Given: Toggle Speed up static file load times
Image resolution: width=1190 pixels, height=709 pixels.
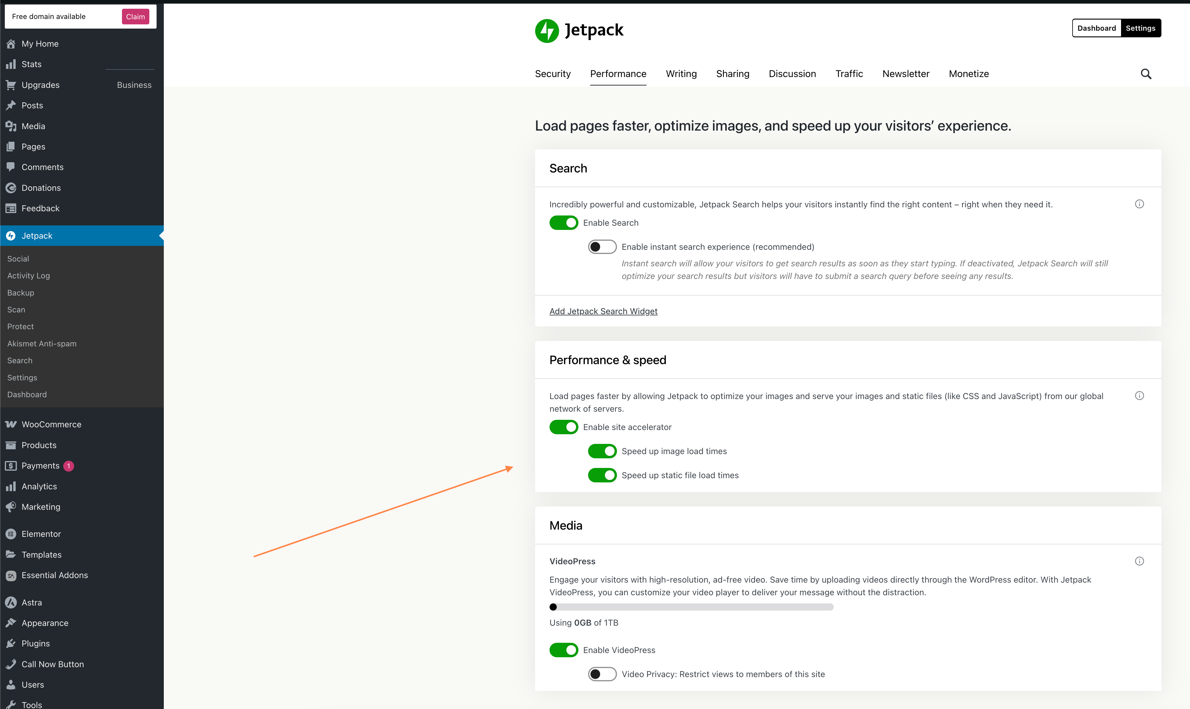Looking at the screenshot, I should tap(602, 475).
